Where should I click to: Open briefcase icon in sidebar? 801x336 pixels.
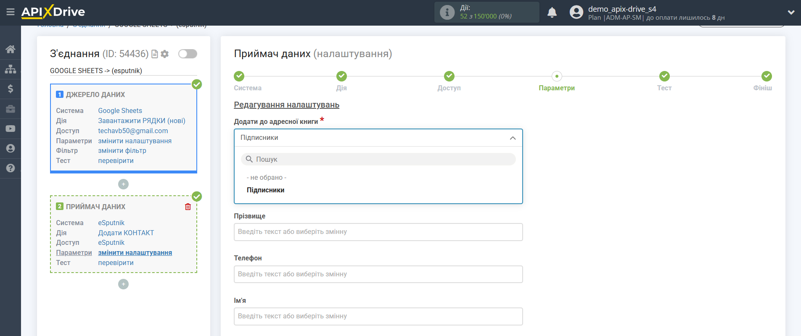click(x=11, y=109)
